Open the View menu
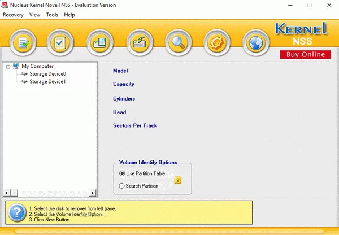This screenshot has height=235, width=339. (34, 15)
